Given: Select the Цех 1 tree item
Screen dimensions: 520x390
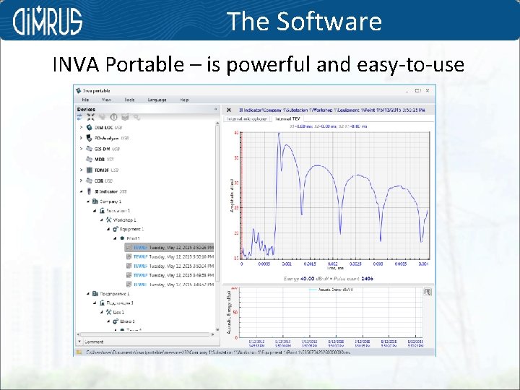Looking at the screenshot, I should 118,313.
